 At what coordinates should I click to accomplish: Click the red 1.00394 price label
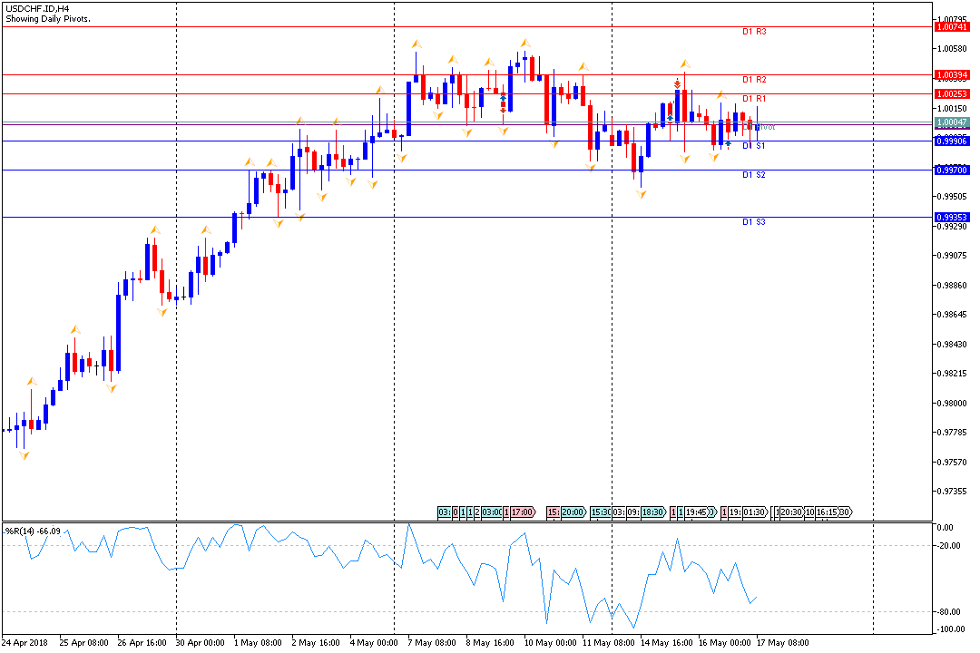click(952, 74)
